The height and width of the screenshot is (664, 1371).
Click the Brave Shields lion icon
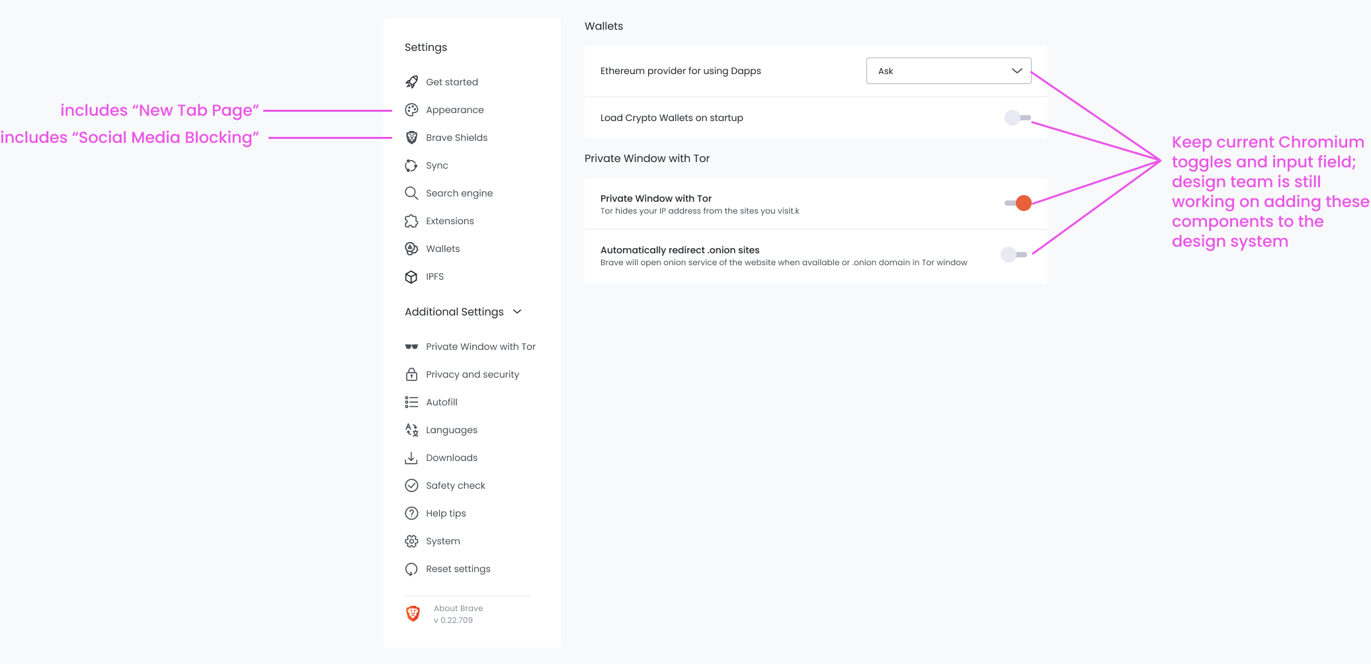(411, 138)
